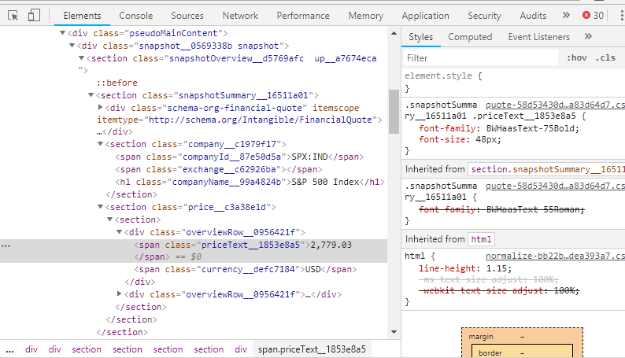Open the Performance tab
This screenshot has height=358, width=625.
click(x=303, y=16)
